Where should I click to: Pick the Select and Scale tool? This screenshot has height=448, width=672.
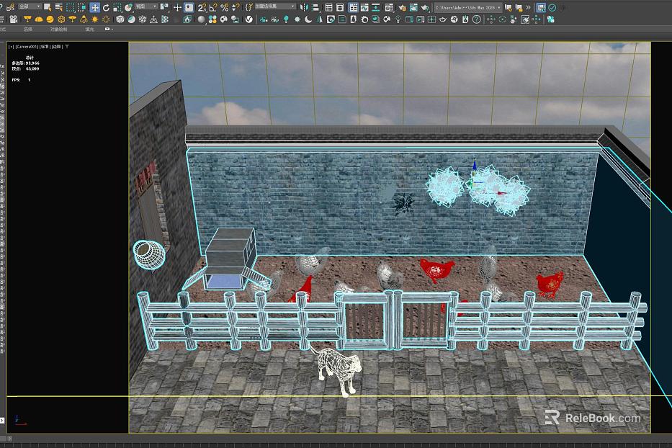(117, 8)
